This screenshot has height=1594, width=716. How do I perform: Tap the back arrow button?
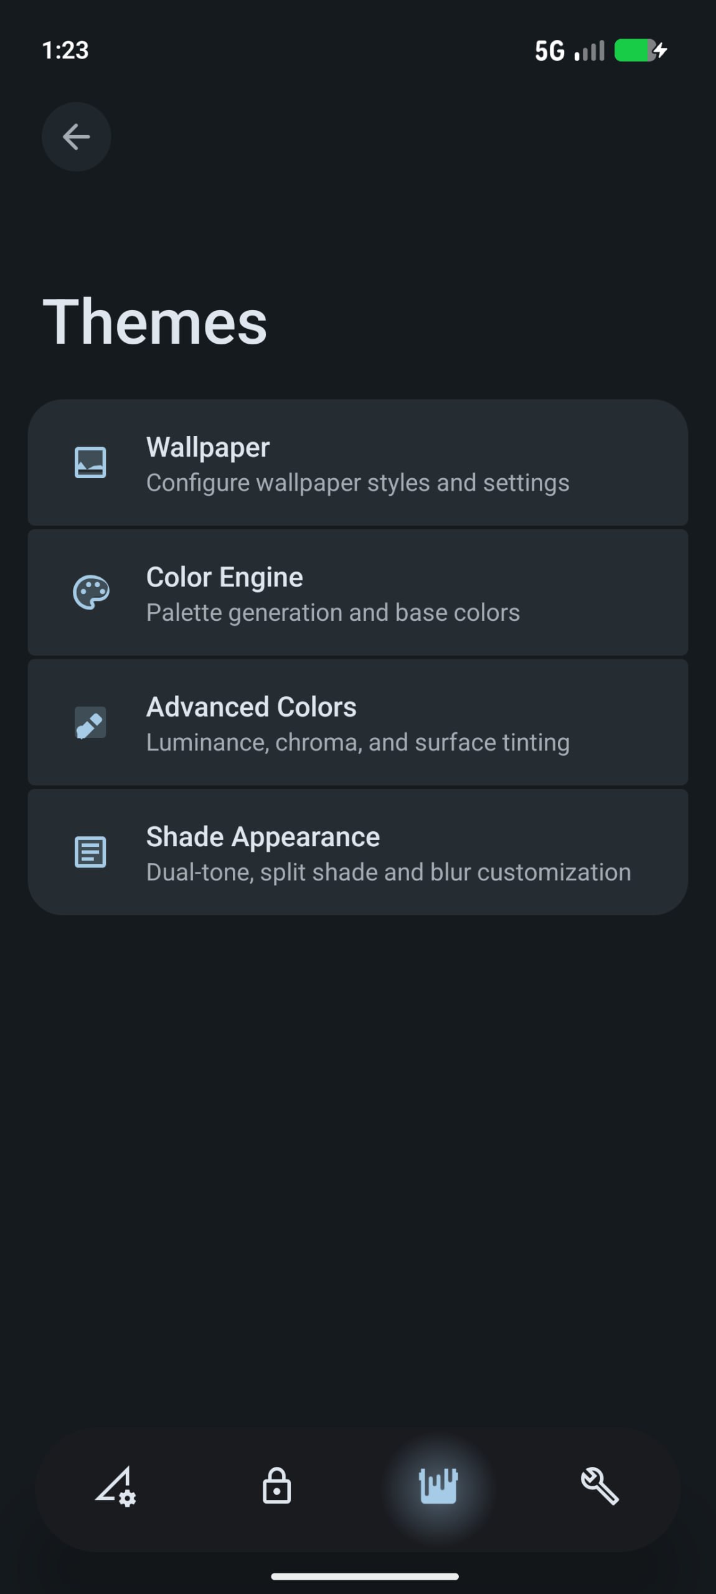click(76, 137)
